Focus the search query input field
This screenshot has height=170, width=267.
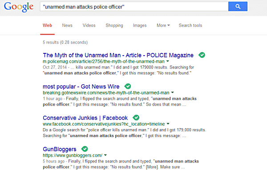134,7
